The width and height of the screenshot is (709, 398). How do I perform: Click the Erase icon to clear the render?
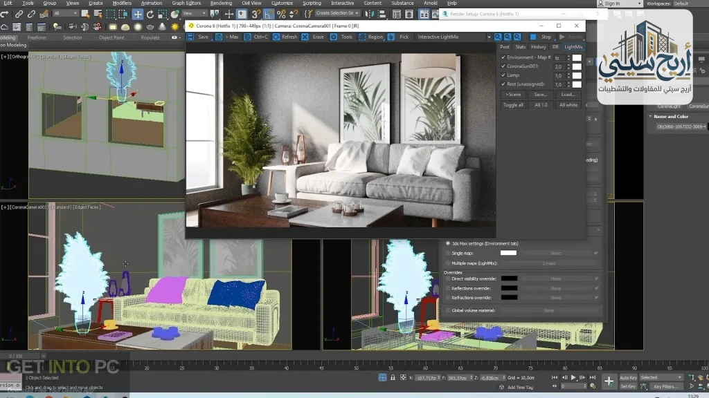pos(304,37)
